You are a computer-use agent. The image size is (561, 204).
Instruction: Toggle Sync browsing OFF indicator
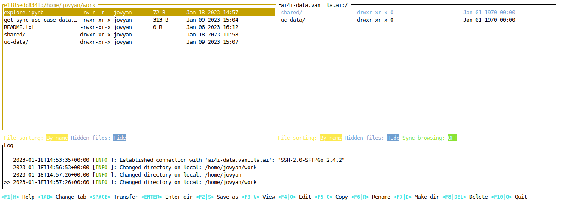pos(453,138)
